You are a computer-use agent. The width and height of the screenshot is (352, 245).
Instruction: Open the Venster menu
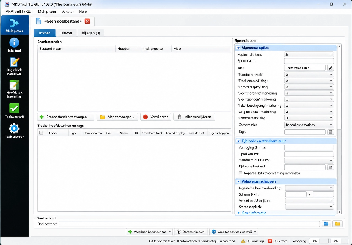(x=68, y=12)
